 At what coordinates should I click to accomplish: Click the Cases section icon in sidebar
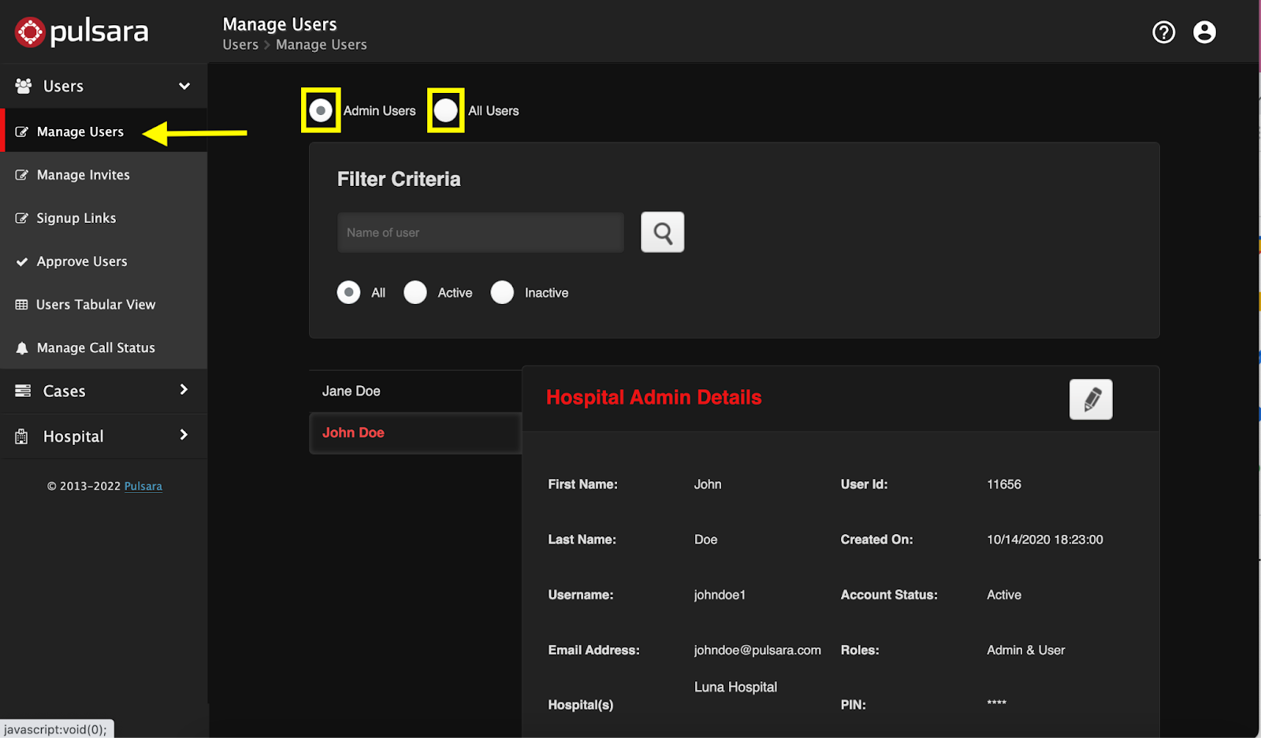[x=23, y=391]
